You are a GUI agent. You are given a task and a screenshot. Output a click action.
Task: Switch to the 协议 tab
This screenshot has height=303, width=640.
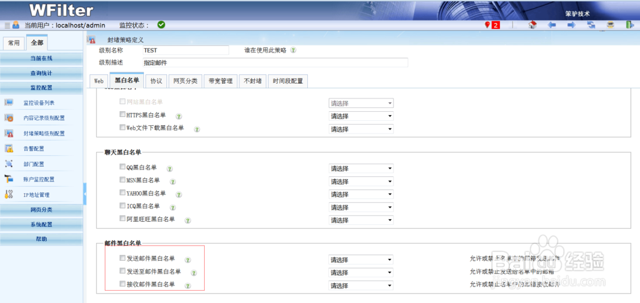[156, 81]
